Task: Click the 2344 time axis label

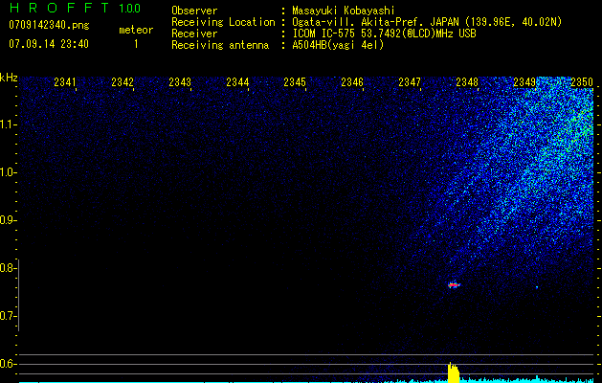Action: pos(237,82)
